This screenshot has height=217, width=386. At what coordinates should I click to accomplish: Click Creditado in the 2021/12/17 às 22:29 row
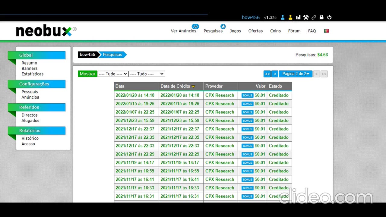pos(279,154)
